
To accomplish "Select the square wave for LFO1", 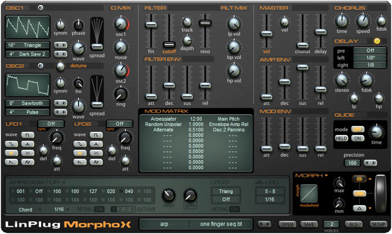I will [28, 135].
